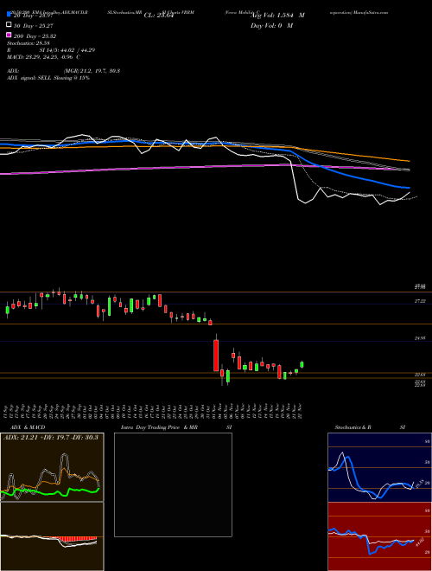The image size is (432, 571).
Task: Select the '200 Day = 25.32' legend text
Action: [x=35, y=36]
